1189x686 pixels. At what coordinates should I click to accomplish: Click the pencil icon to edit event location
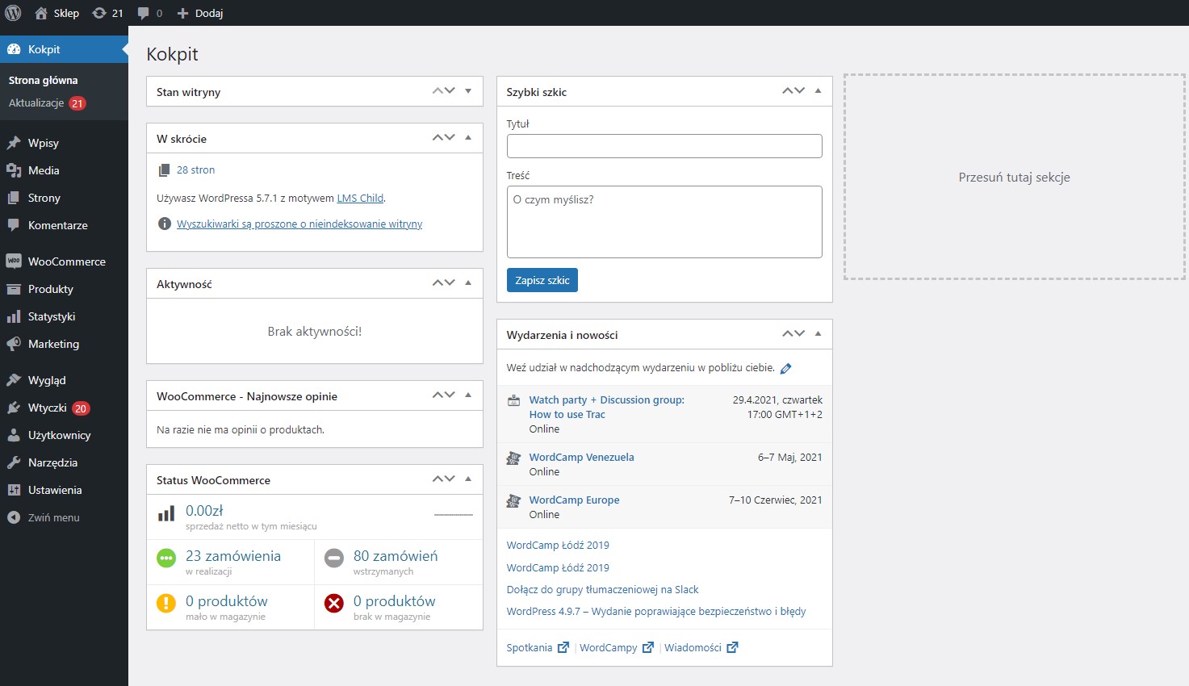tap(785, 368)
